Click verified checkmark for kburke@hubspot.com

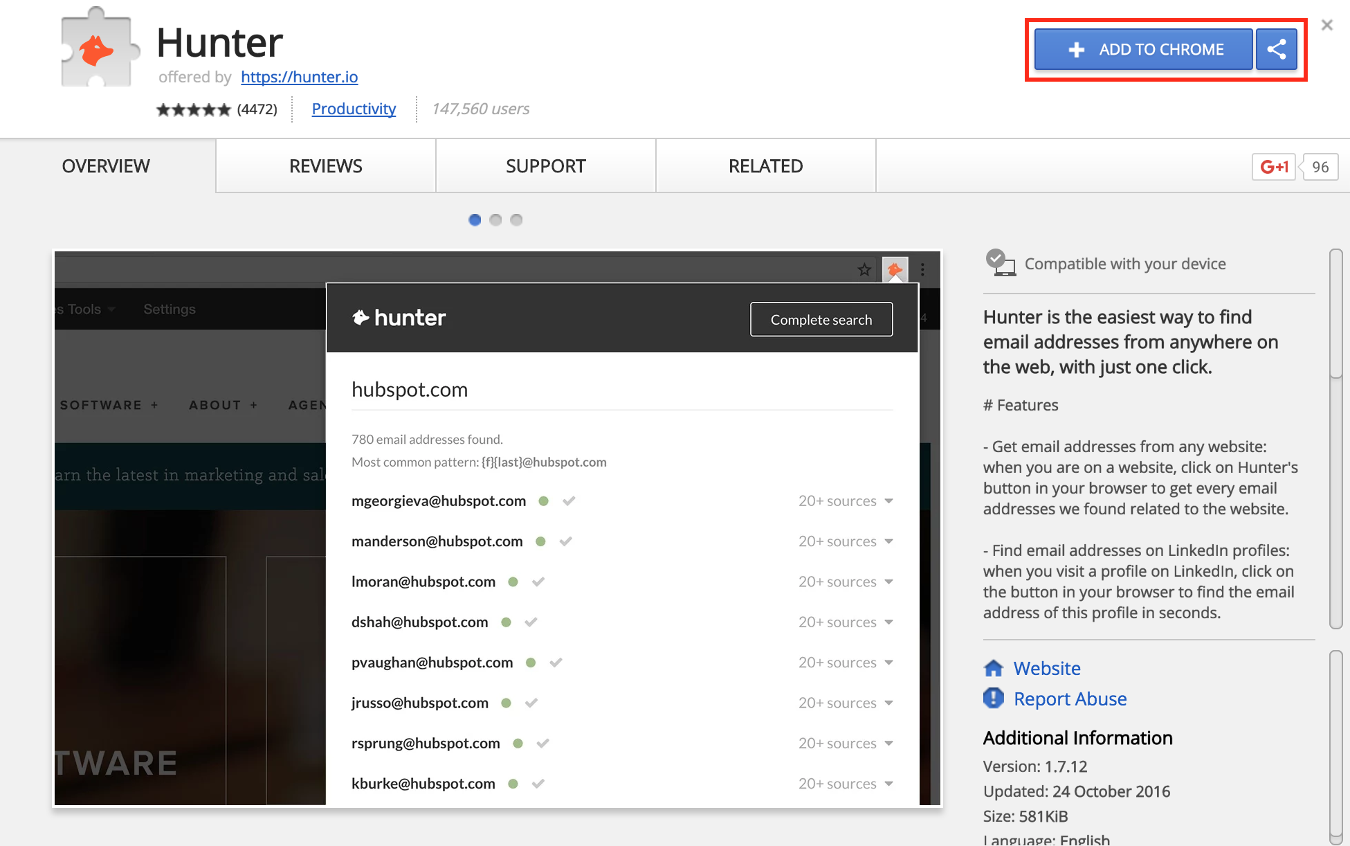coord(538,784)
